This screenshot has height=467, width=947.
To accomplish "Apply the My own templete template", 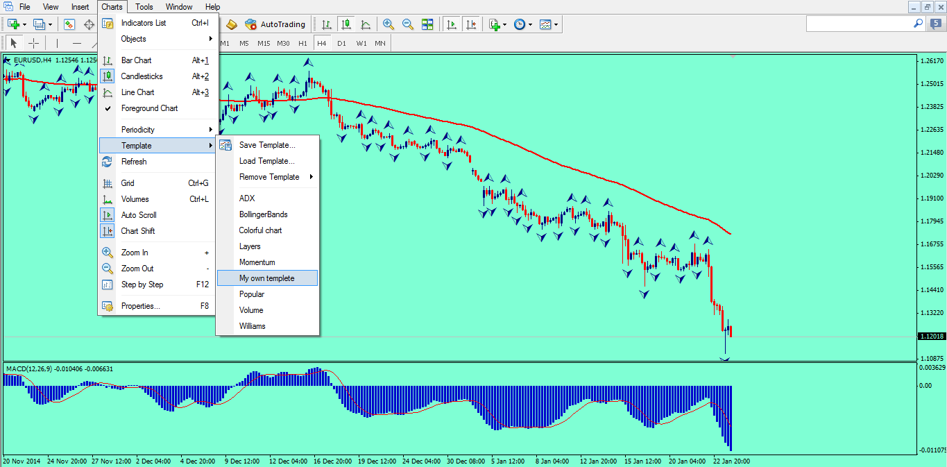I will click(x=268, y=278).
